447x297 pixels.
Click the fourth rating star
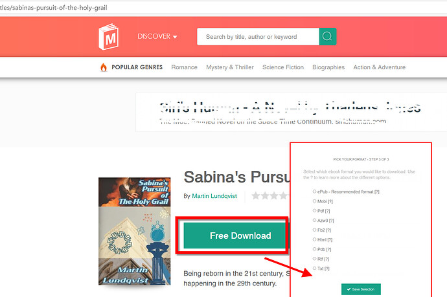click(283, 195)
